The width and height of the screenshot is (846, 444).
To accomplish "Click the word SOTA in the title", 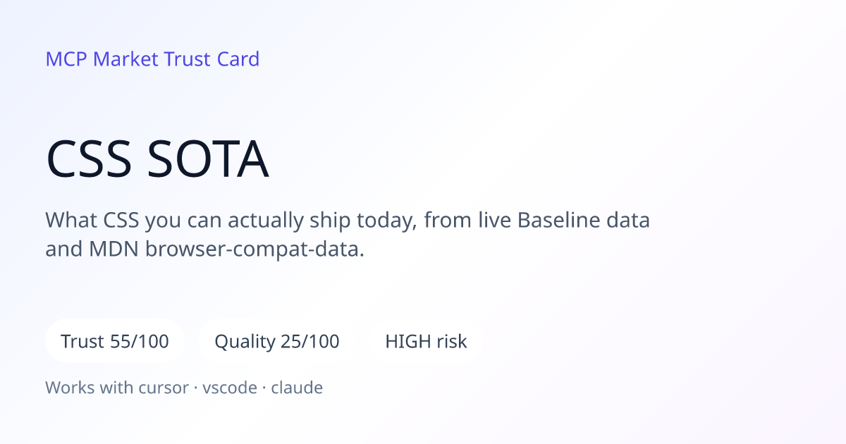I will (209, 160).
